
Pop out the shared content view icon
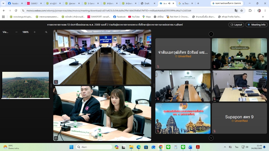(46, 32)
